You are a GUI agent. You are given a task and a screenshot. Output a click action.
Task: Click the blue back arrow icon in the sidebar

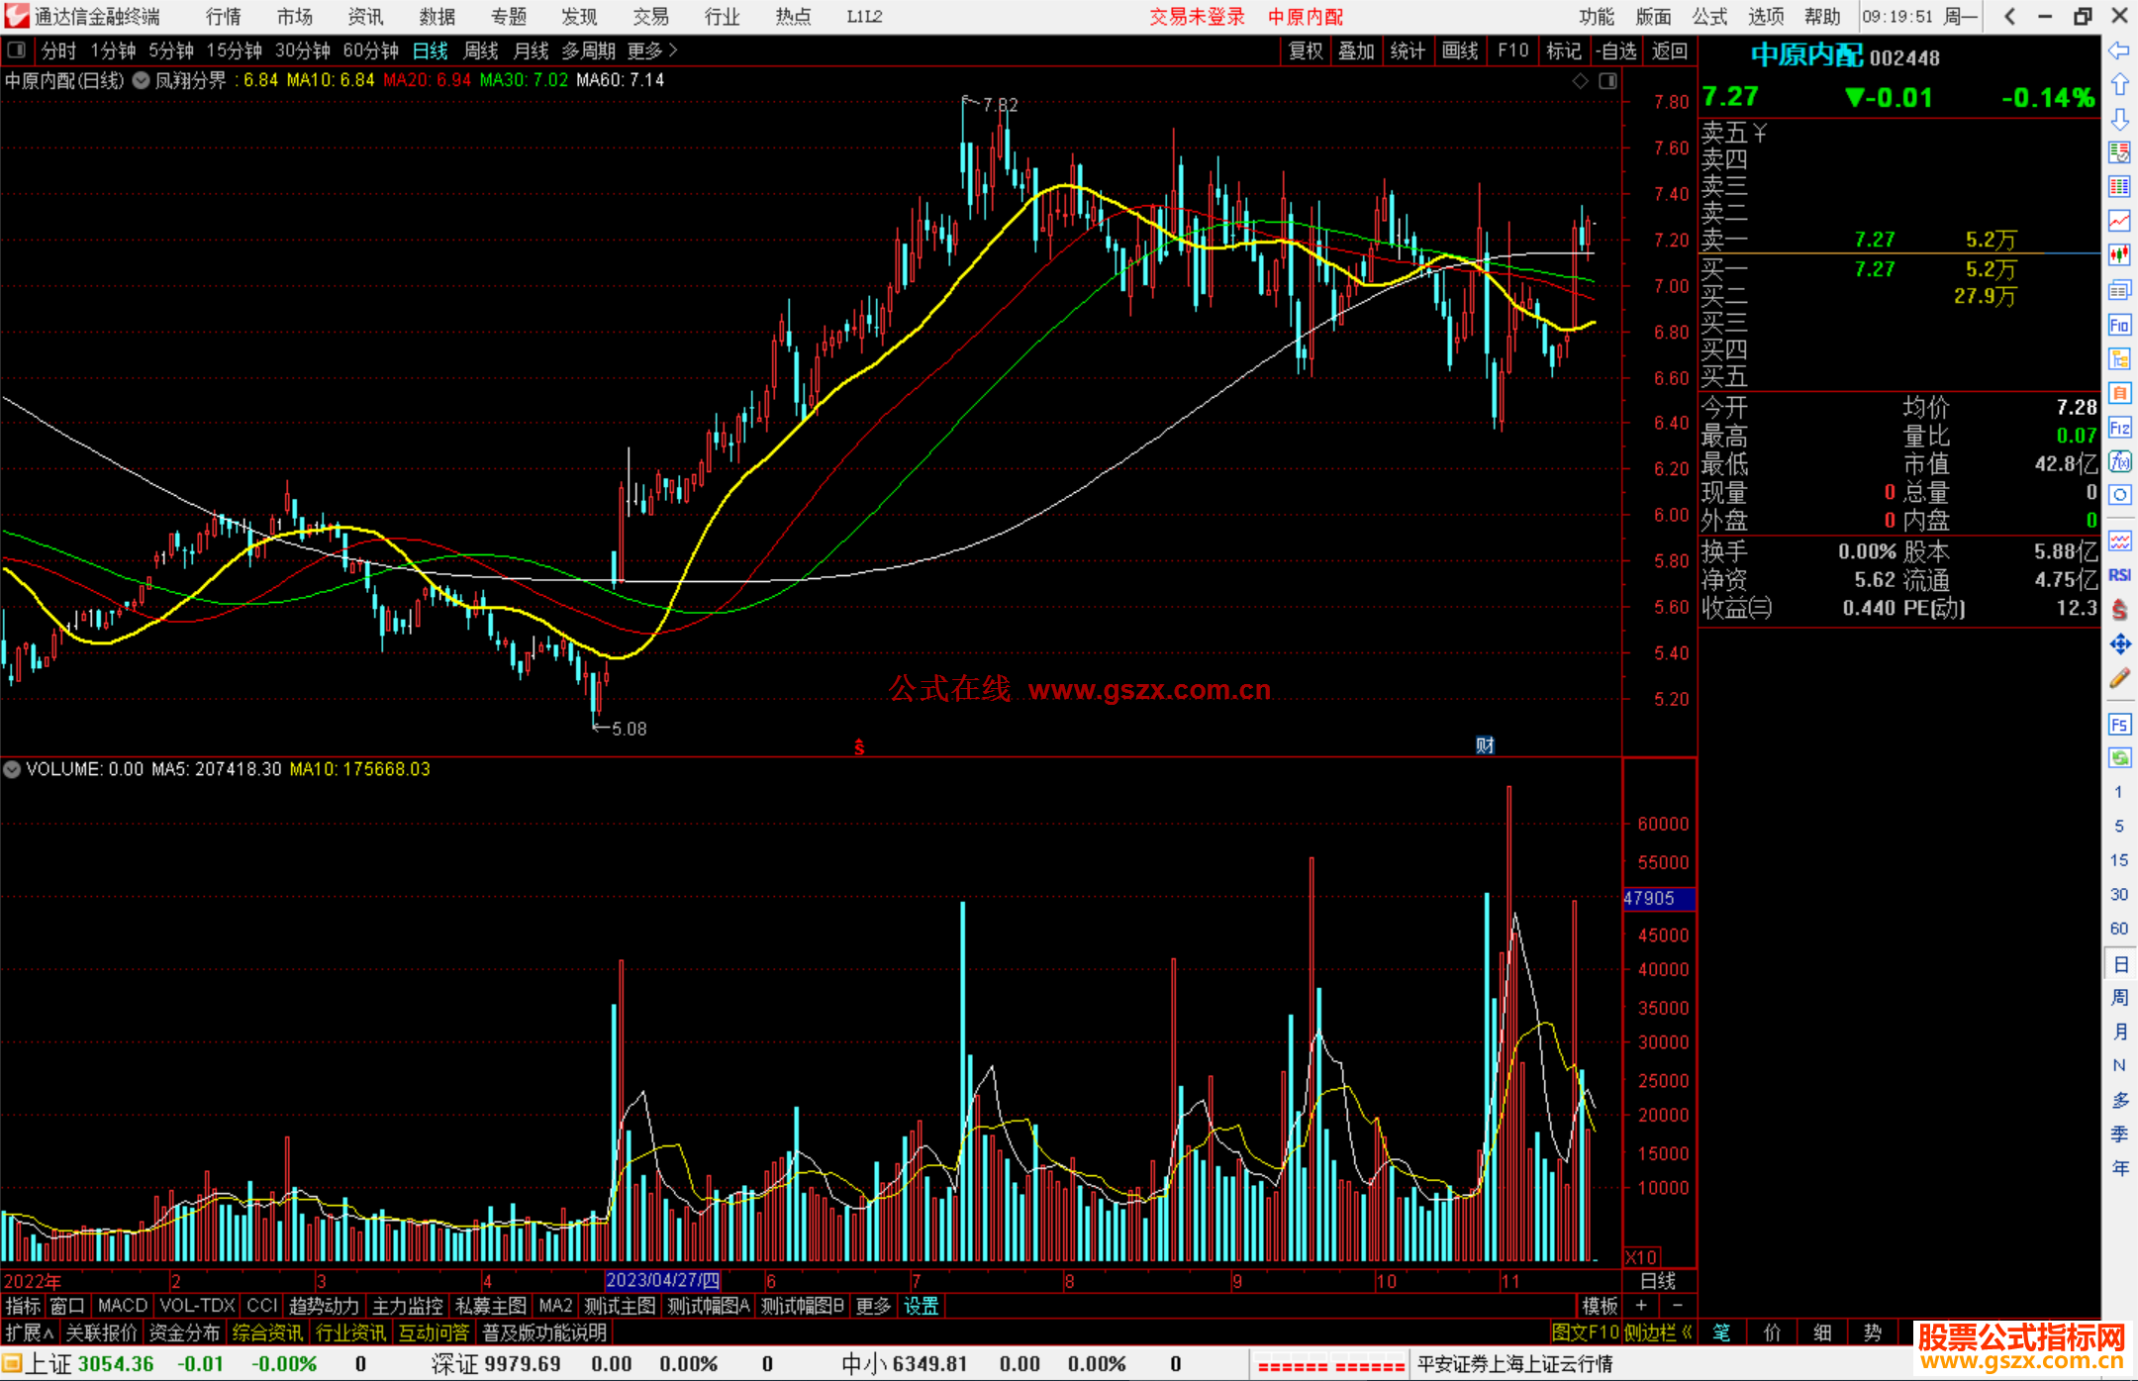point(2119,50)
